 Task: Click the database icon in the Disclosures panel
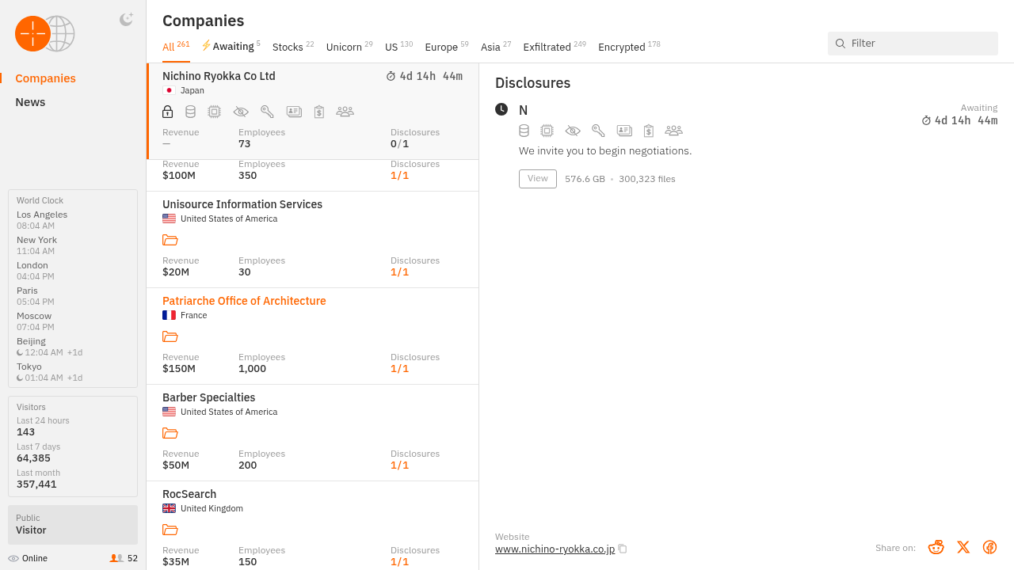524,131
